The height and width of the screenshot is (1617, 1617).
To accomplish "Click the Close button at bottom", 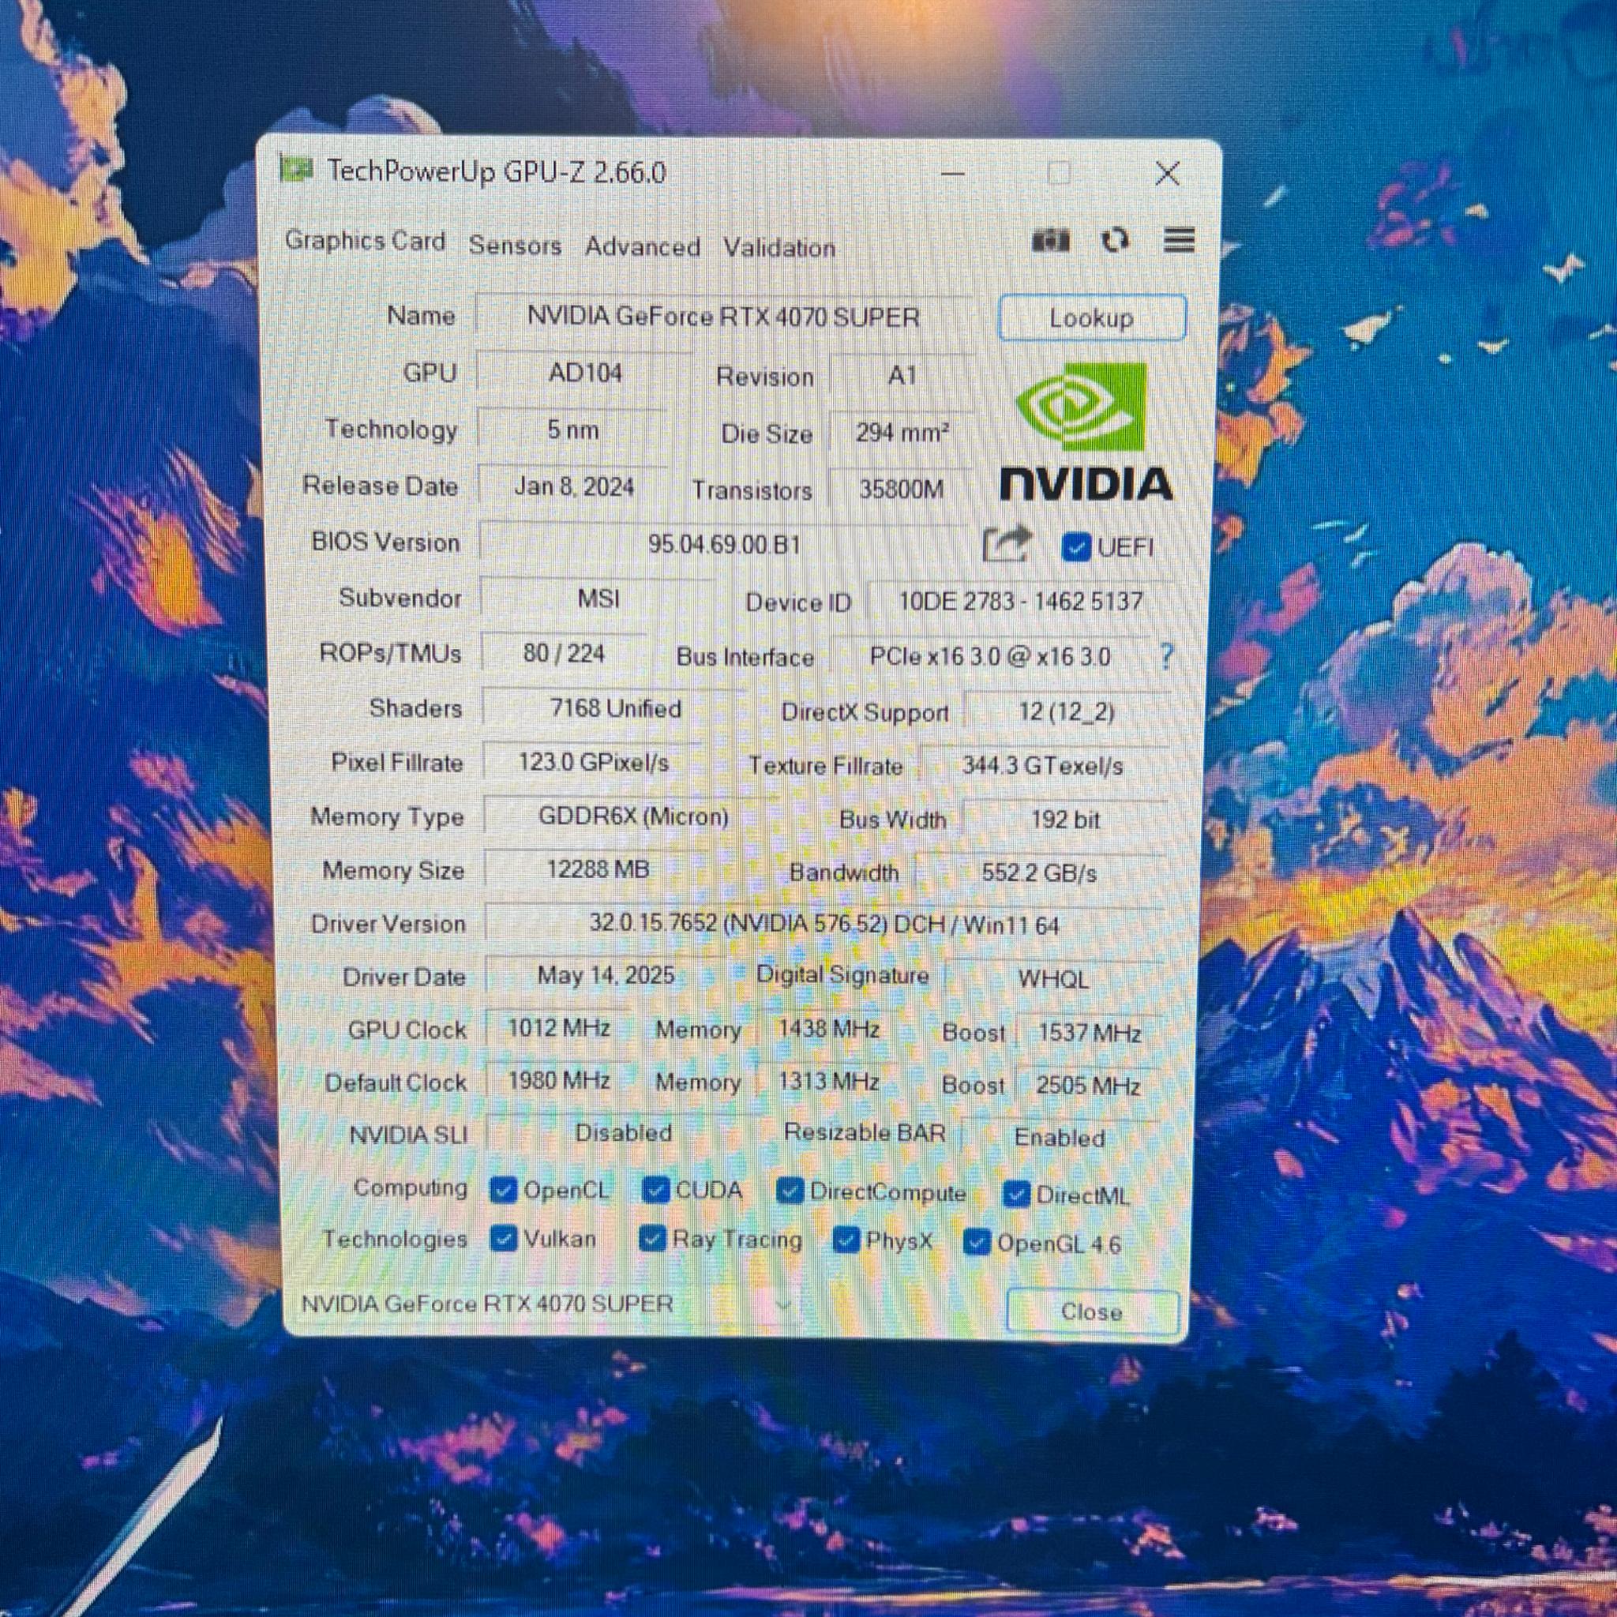I will click(x=1092, y=1311).
